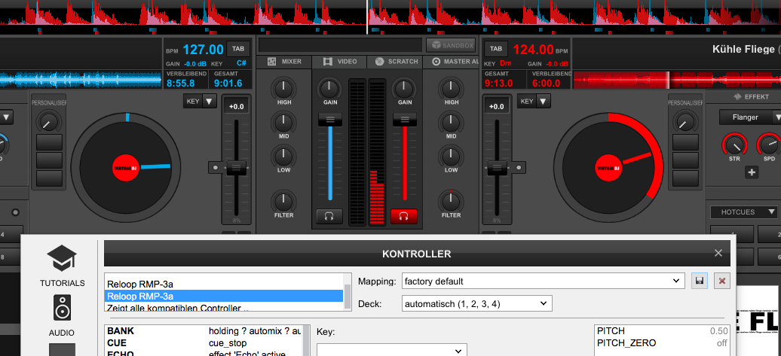Screen dimensions: 781x356
Task: Open the Mapping factory default combo box
Action: click(543, 281)
